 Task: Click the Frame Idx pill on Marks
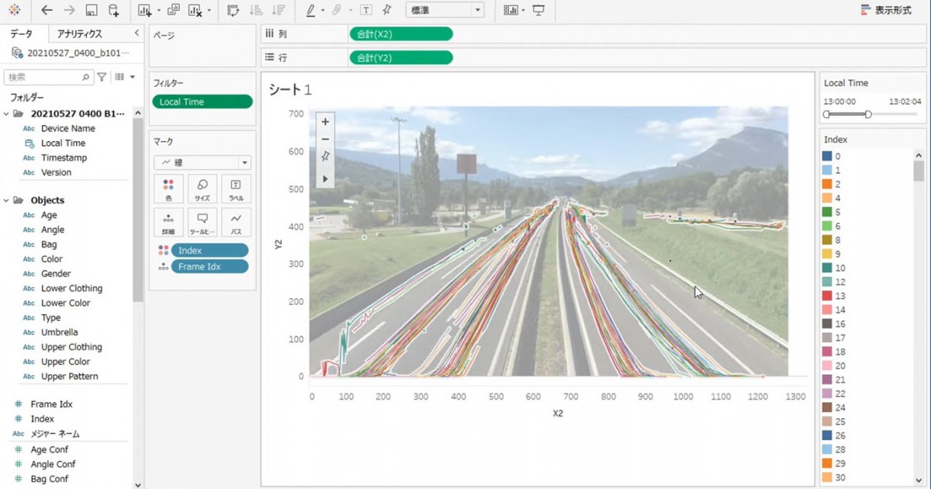209,266
